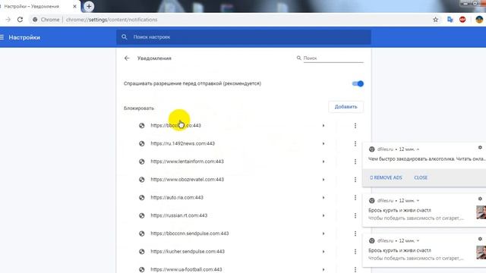
Task: Open settings gear on second dfiles.ru notification
Action: pos(480,199)
